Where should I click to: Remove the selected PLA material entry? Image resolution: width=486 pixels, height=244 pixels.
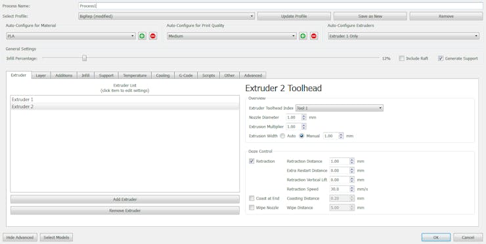(153, 36)
